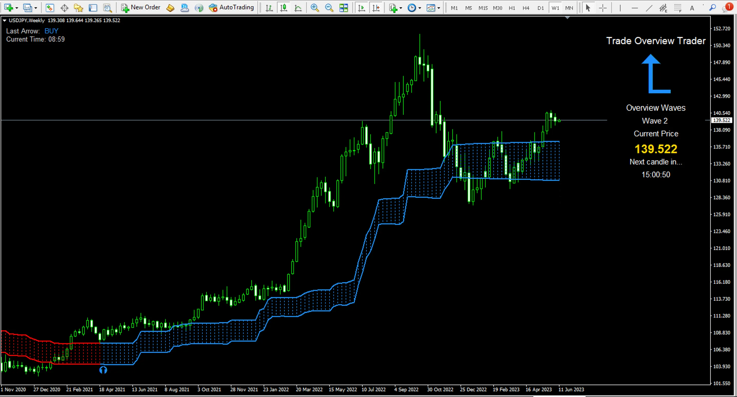Viewport: 737px width, 397px height.
Task: Open the Market Watch panel icon
Action: 50,8
